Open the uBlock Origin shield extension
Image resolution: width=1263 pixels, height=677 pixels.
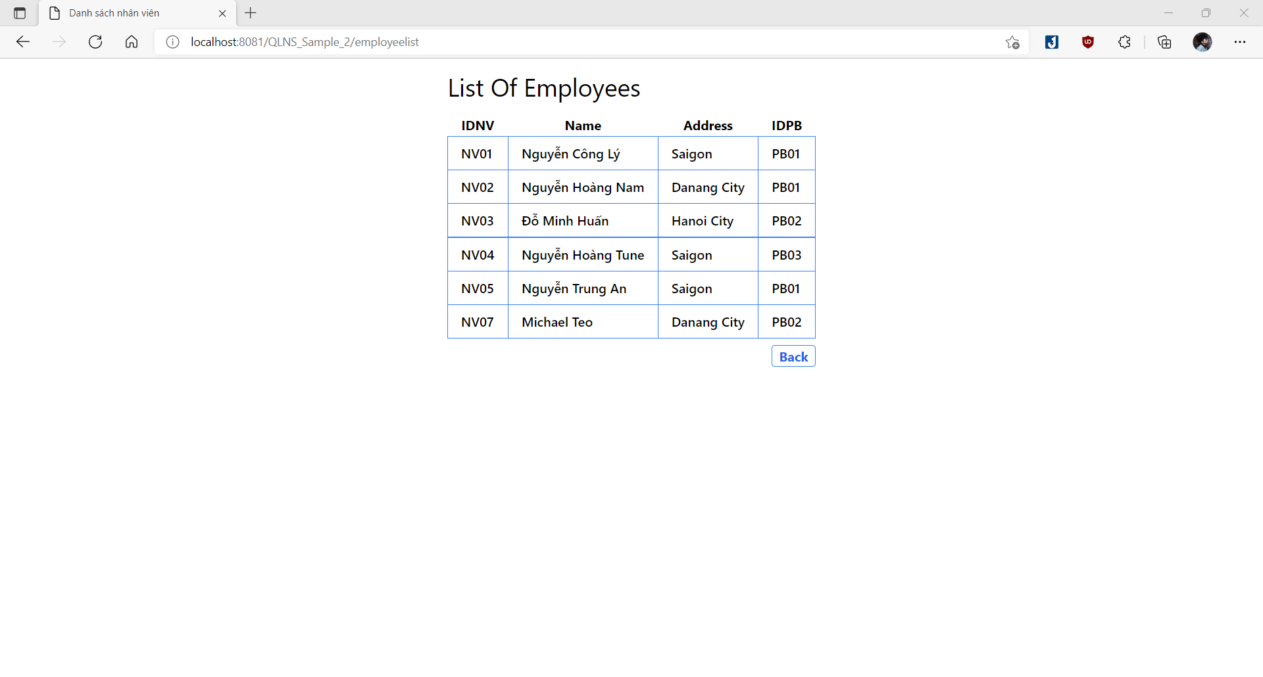pyautogui.click(x=1088, y=42)
